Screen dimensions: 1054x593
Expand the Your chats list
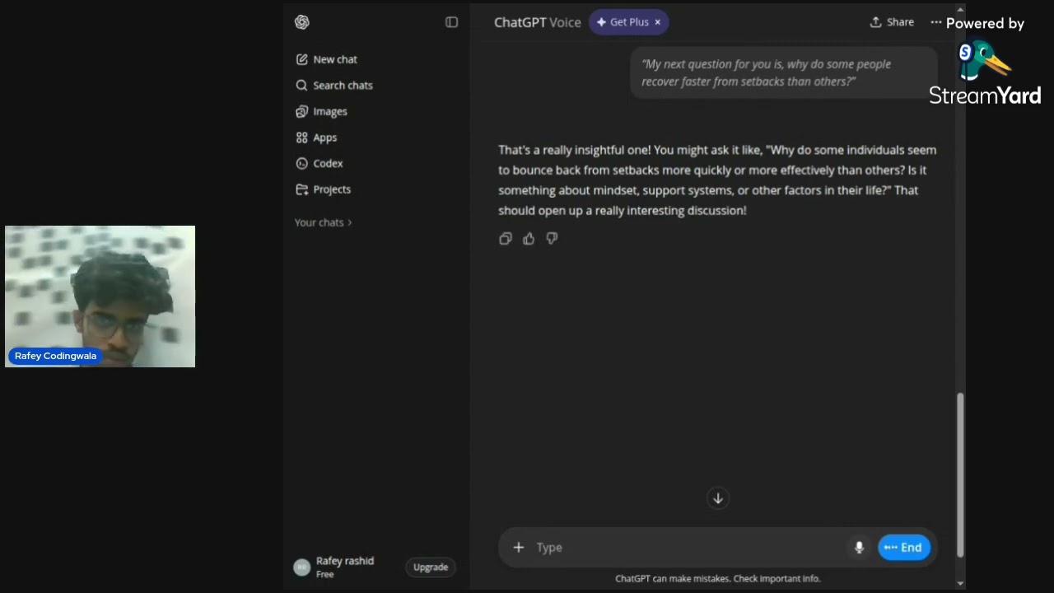[324, 222]
